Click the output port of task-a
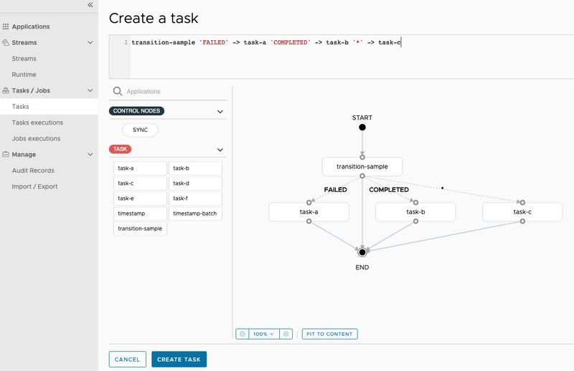This screenshot has height=371, width=574. (309, 221)
